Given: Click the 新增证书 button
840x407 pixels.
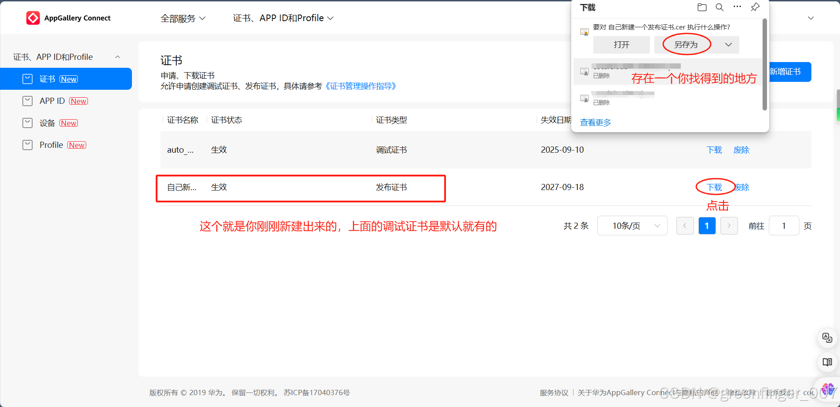Looking at the screenshot, I should click(x=789, y=72).
